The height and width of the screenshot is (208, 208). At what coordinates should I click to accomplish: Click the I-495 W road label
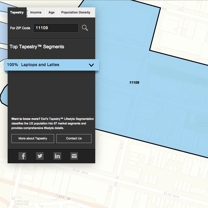(x=63, y=197)
